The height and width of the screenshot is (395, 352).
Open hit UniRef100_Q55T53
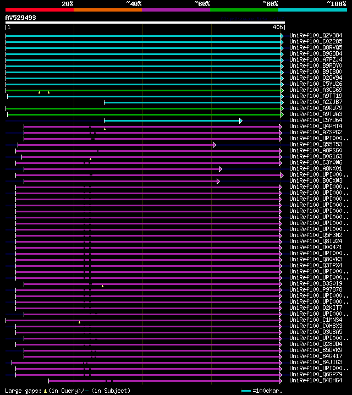(316, 144)
